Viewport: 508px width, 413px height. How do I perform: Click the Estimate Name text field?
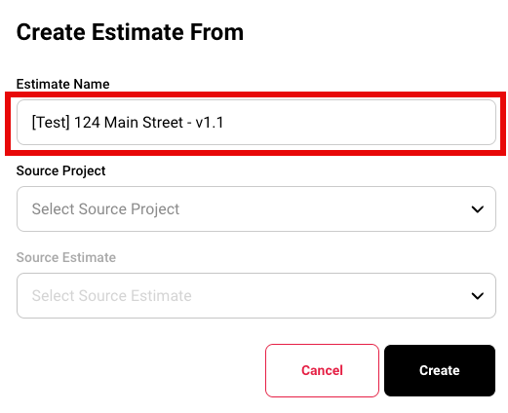point(256,122)
